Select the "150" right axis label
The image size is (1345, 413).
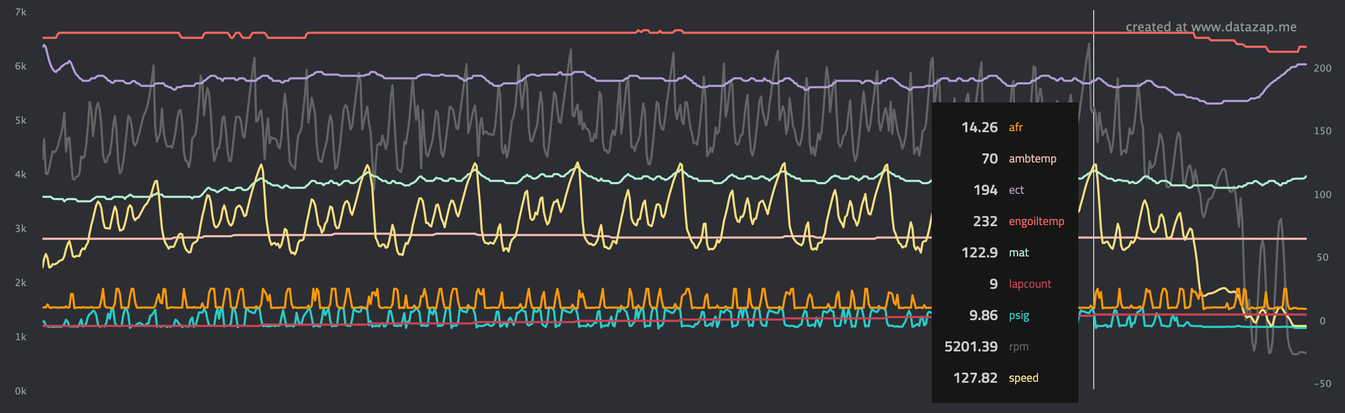coord(1323,131)
